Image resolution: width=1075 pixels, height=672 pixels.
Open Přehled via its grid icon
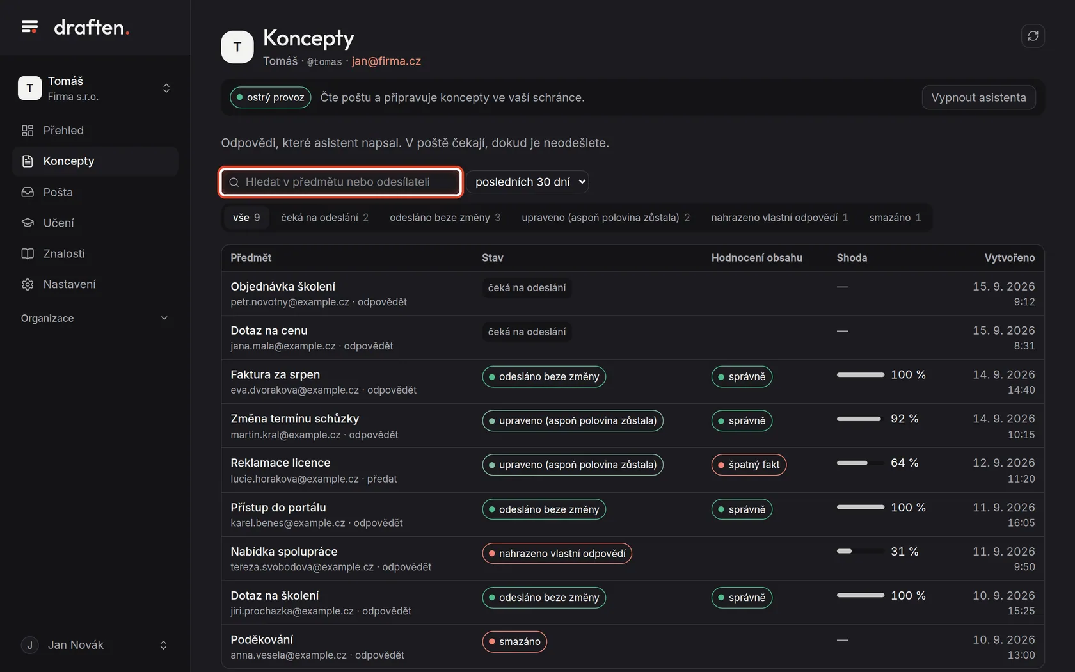28,131
